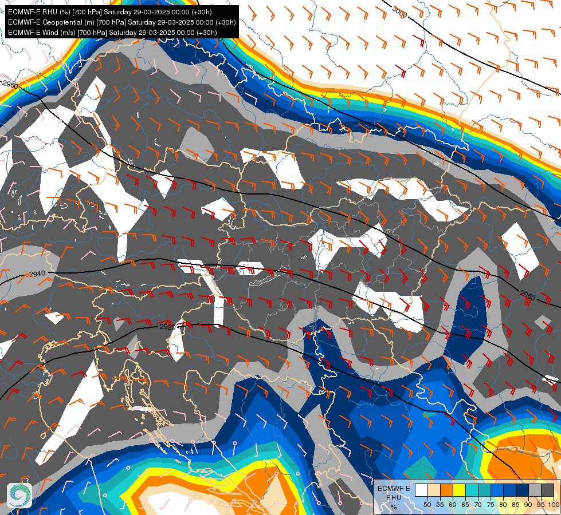The image size is (561, 515).
Task: Click the legend value 50
Action: [427, 505]
